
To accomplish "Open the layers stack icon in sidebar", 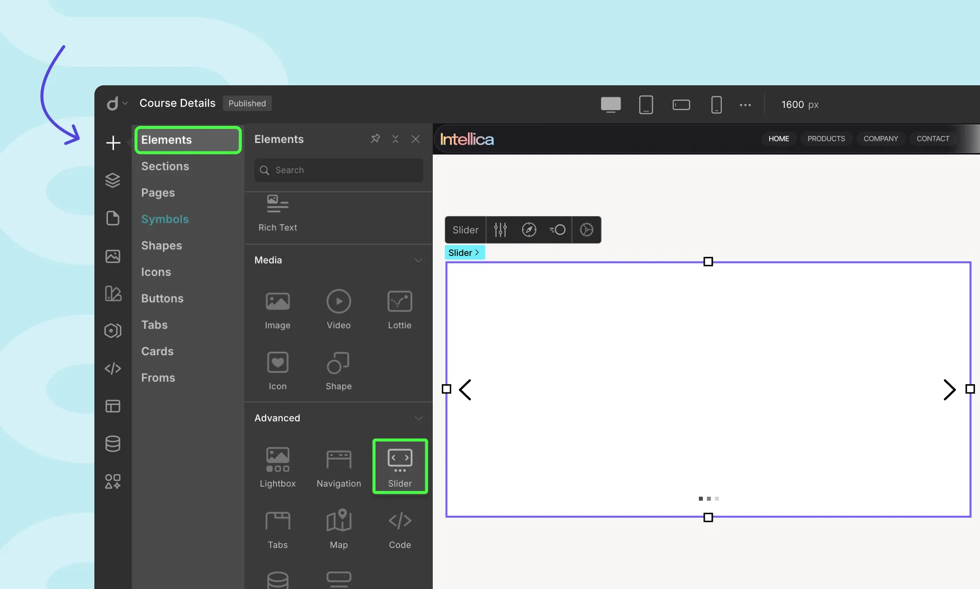I will tap(113, 180).
